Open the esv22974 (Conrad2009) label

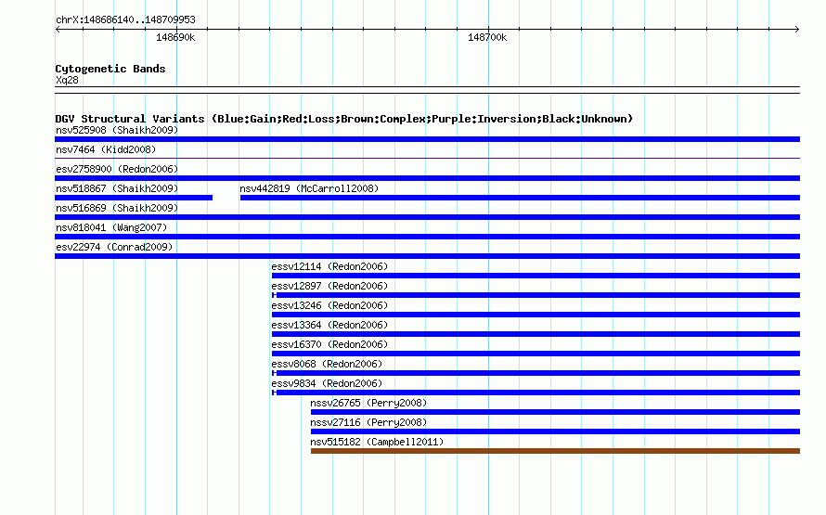114,247
